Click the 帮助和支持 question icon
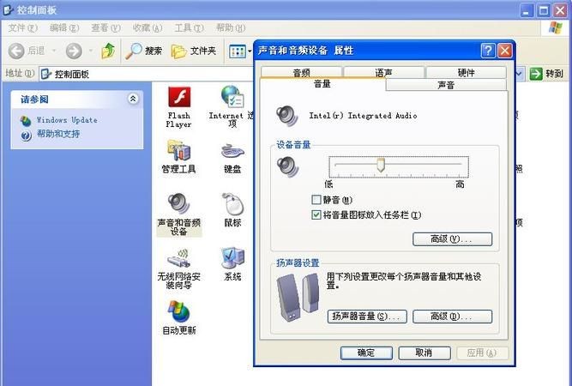 pyautogui.click(x=26, y=136)
